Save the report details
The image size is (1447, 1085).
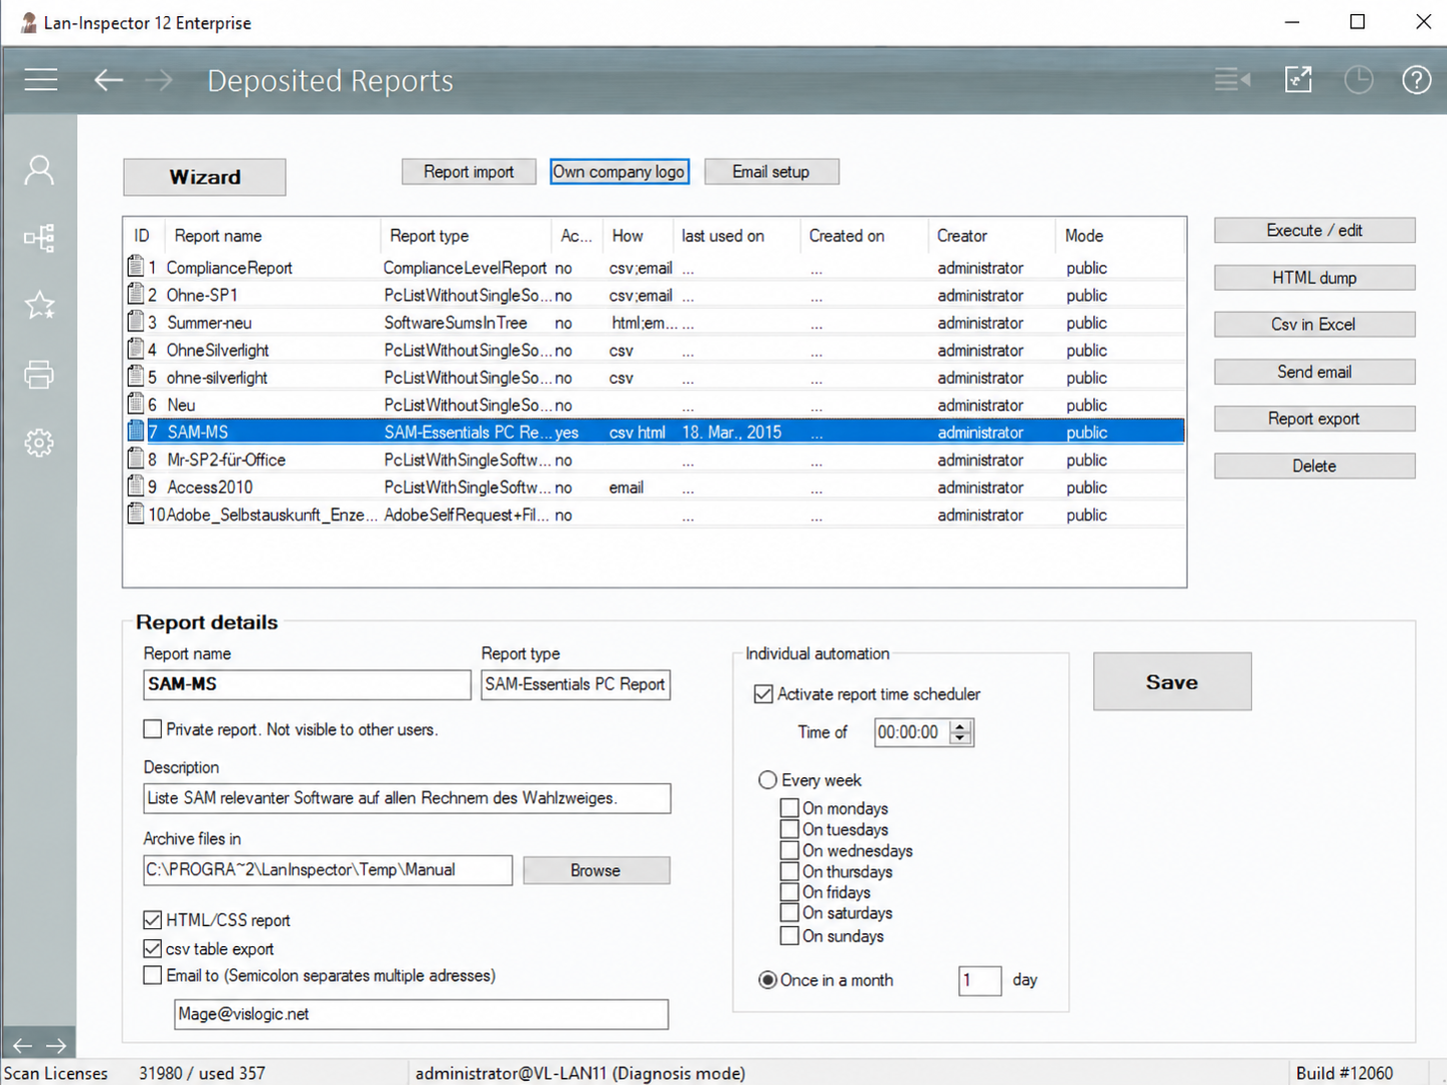pyautogui.click(x=1172, y=681)
